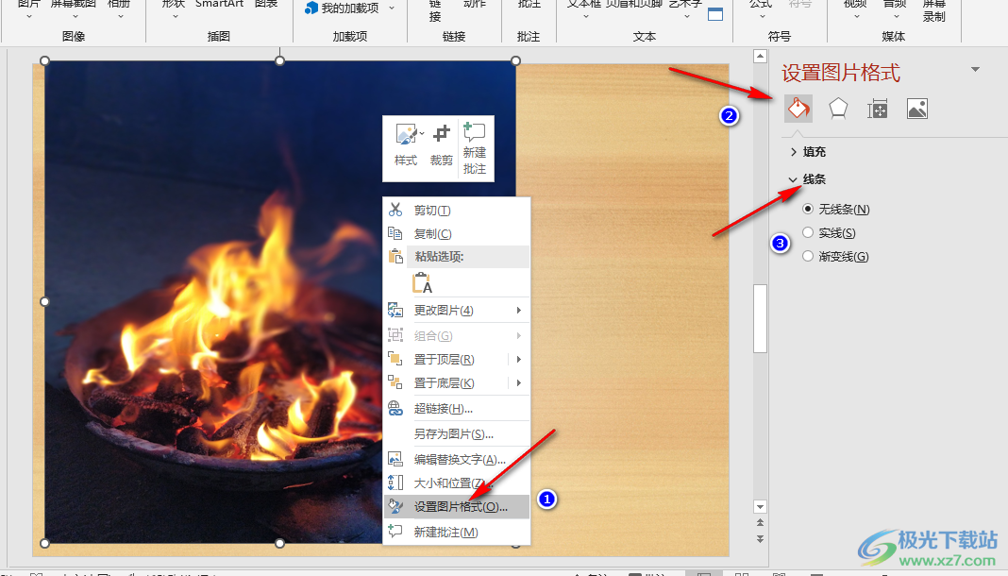Click the 设置图片格式 pane title
The image size is (1008, 576).
(x=841, y=73)
